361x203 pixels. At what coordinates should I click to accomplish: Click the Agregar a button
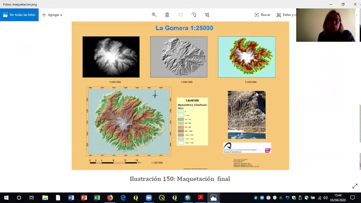coord(52,15)
